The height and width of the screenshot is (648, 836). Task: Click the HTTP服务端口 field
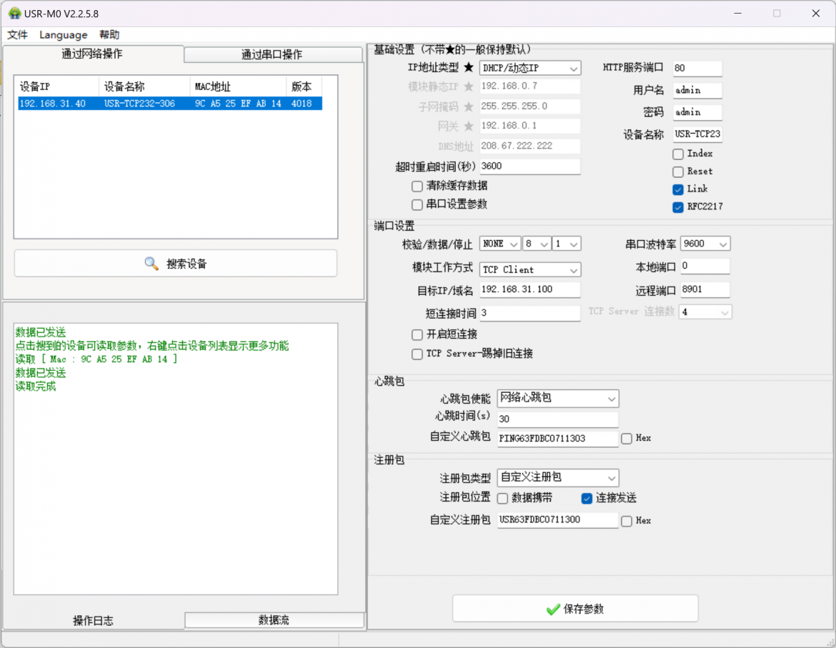(x=697, y=68)
